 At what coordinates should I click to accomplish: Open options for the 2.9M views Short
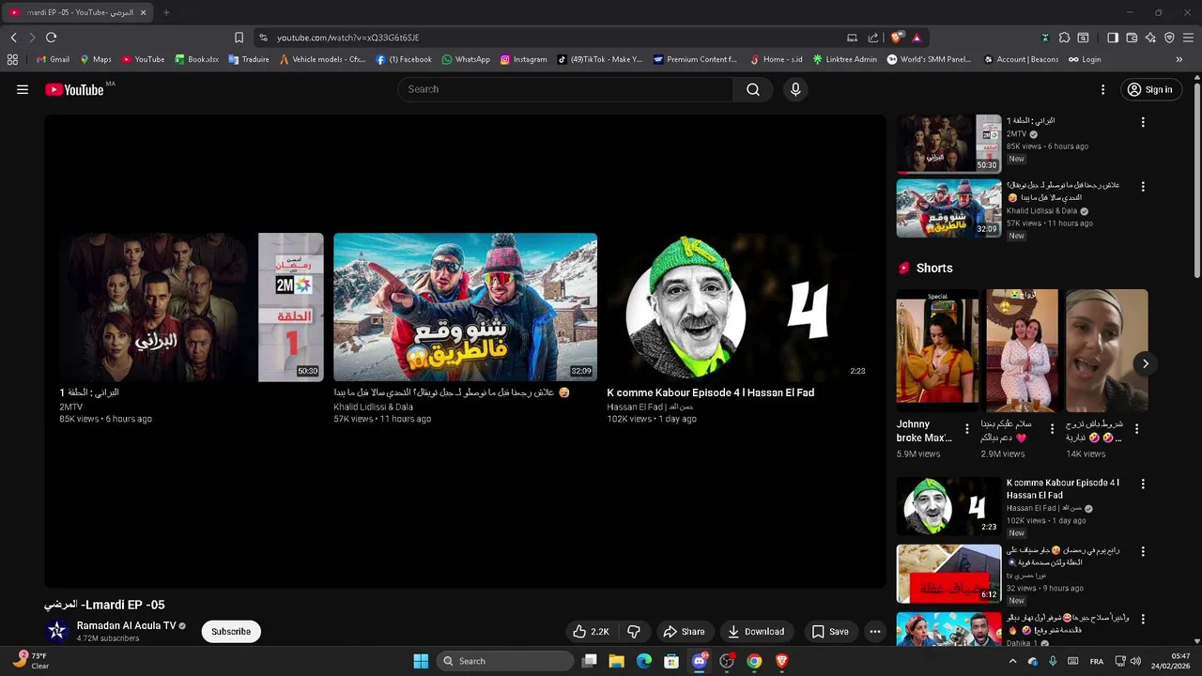pos(1052,429)
